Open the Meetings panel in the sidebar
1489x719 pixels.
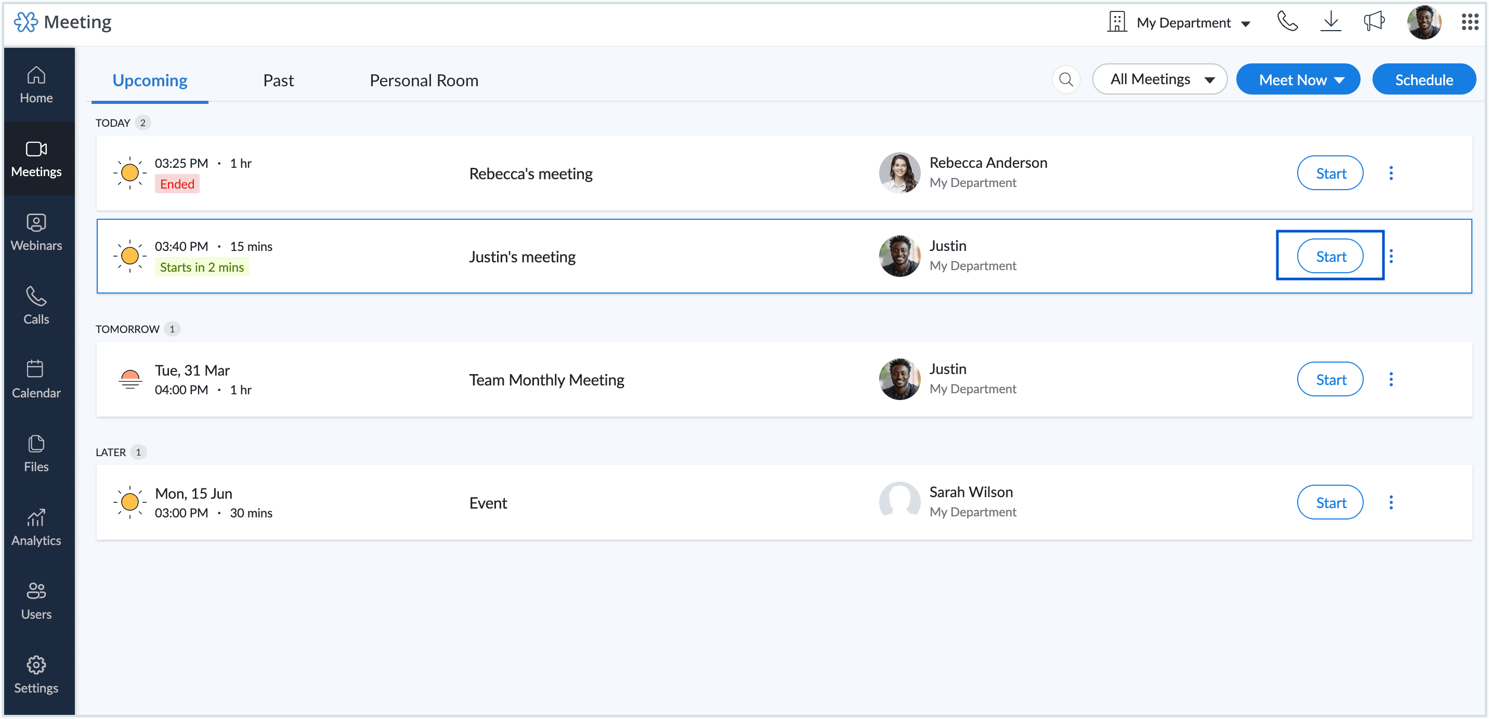tap(36, 159)
